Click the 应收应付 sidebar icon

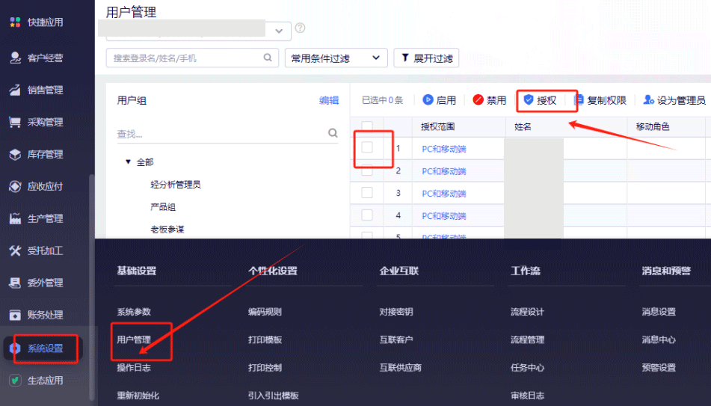click(15, 186)
